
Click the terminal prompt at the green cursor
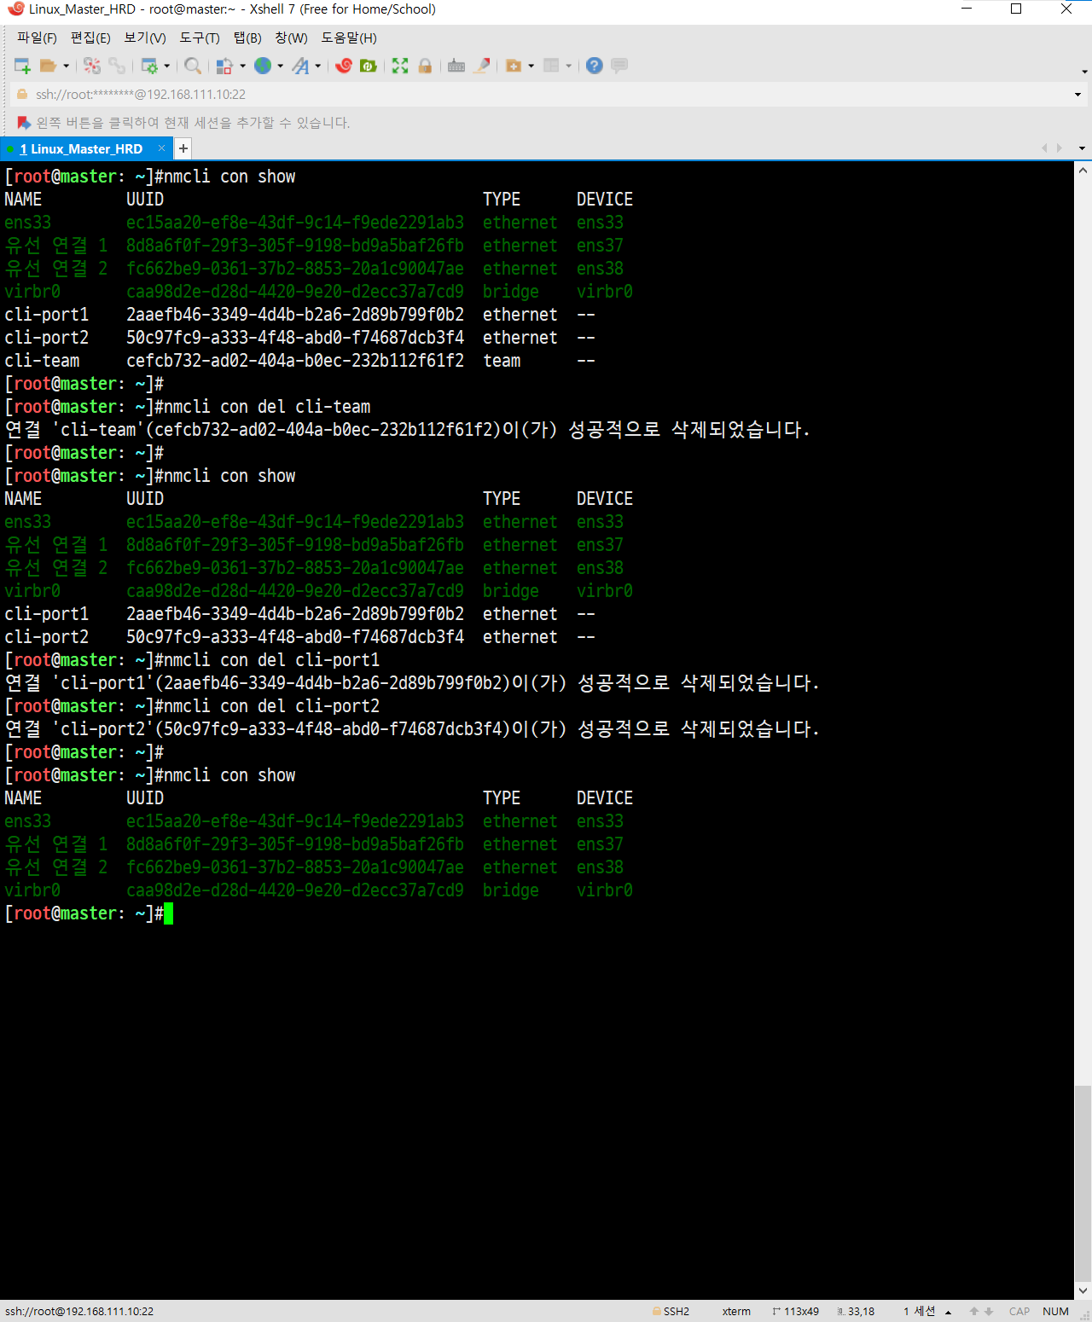(168, 913)
